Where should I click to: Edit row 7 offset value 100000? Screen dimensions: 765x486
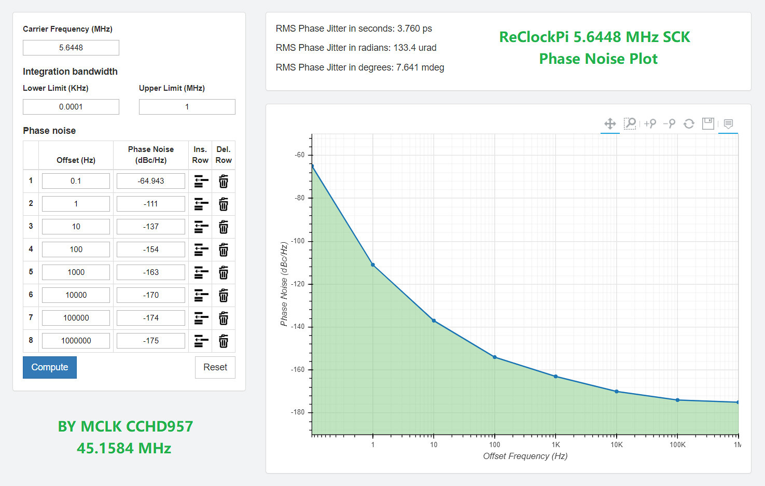click(x=76, y=318)
